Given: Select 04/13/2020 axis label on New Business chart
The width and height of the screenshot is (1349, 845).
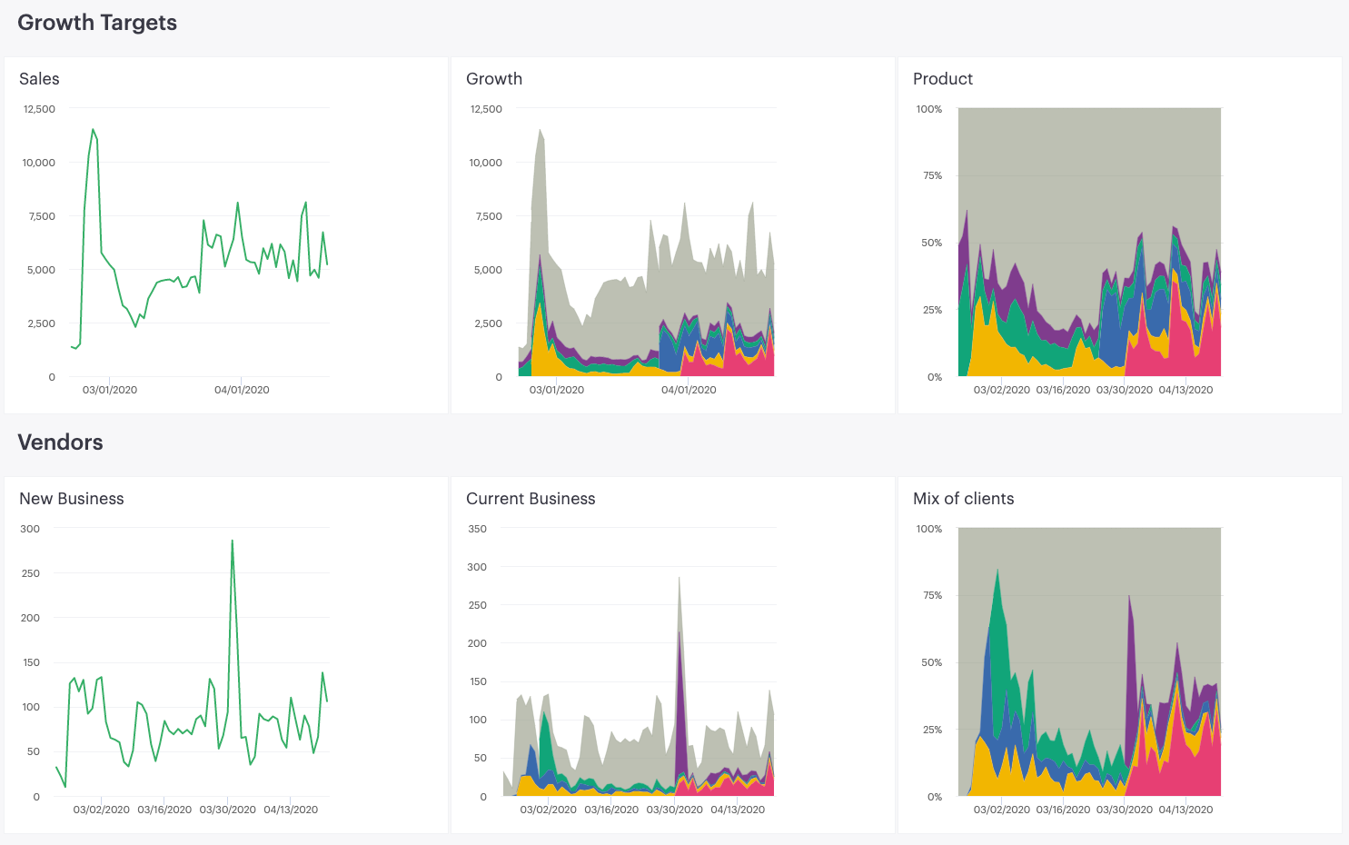Looking at the screenshot, I should tap(291, 810).
